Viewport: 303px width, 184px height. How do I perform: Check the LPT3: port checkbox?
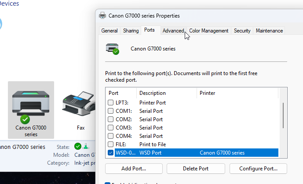point(110,103)
